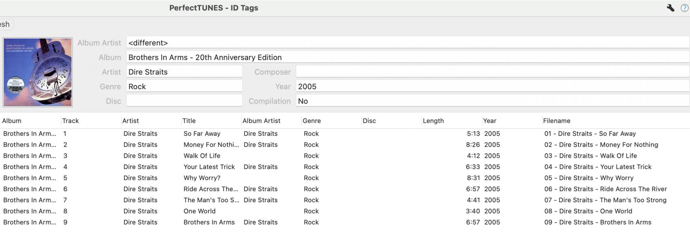The image size is (690, 232).
Task: Click the Year field showing 2005
Action: pos(492,86)
